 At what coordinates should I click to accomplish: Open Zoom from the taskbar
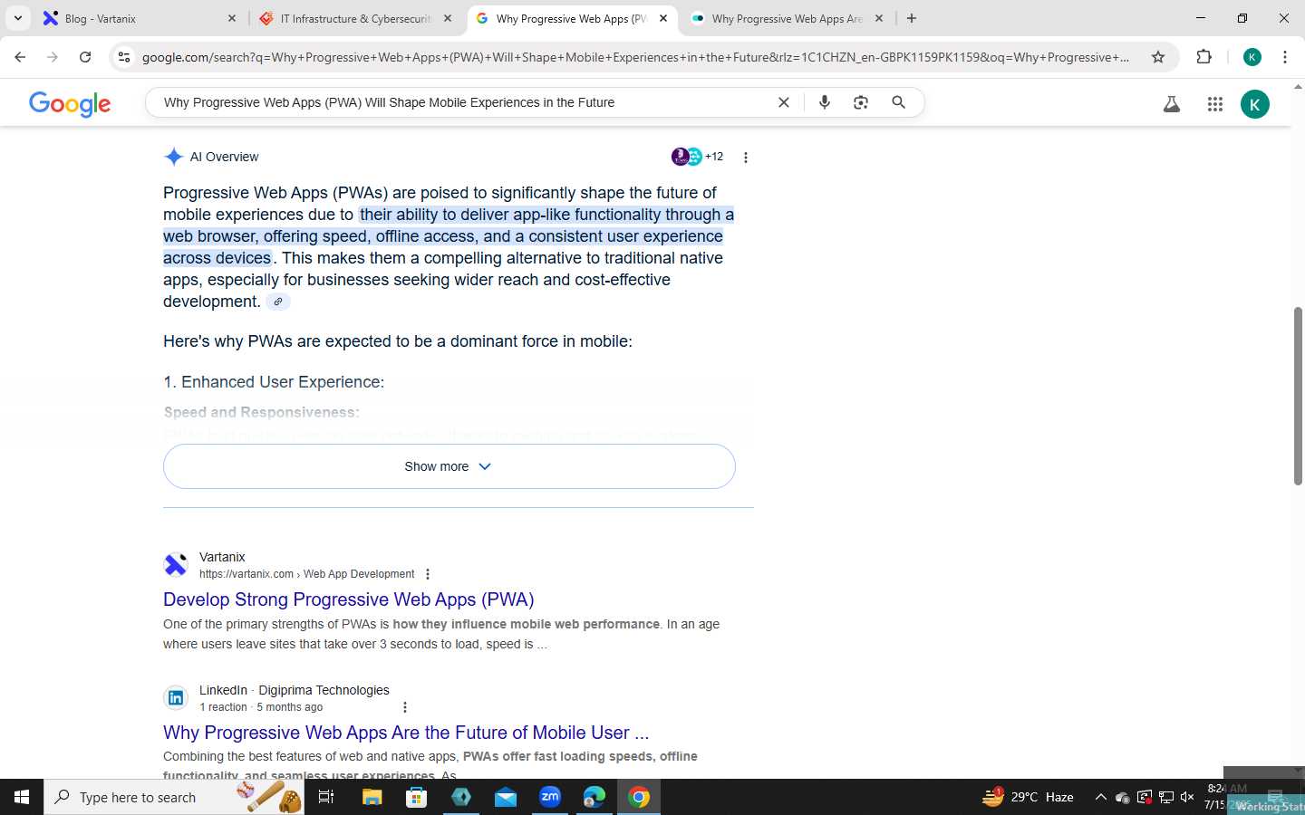click(x=550, y=797)
